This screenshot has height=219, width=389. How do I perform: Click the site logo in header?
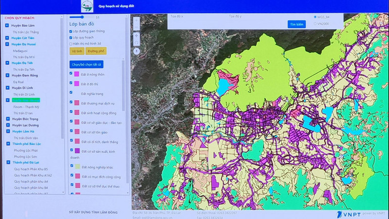click(87, 7)
